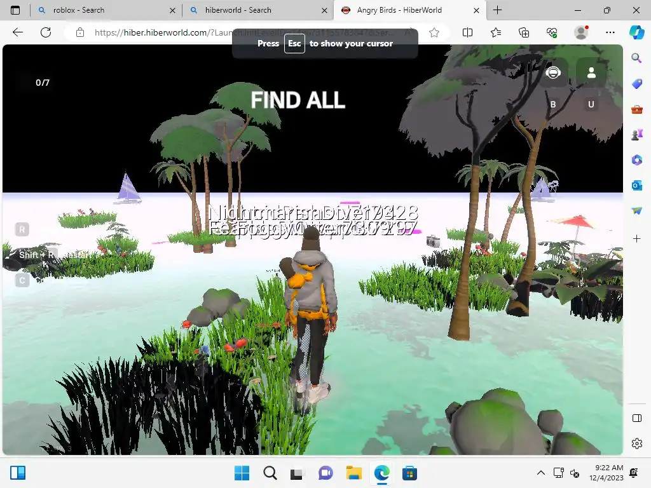Open sidebar Microsoft 365 icon
The height and width of the screenshot is (488, 651).
pyautogui.click(x=636, y=159)
